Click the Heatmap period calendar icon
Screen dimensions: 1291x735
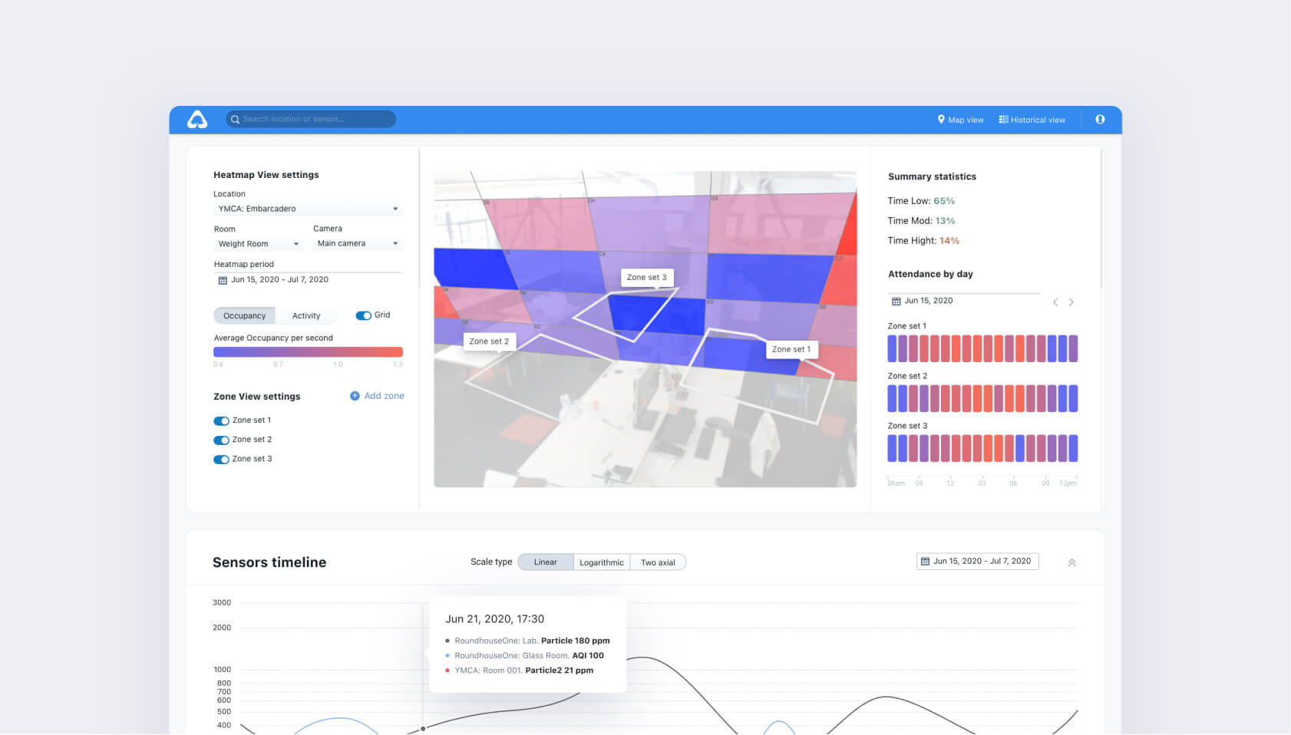tap(223, 280)
